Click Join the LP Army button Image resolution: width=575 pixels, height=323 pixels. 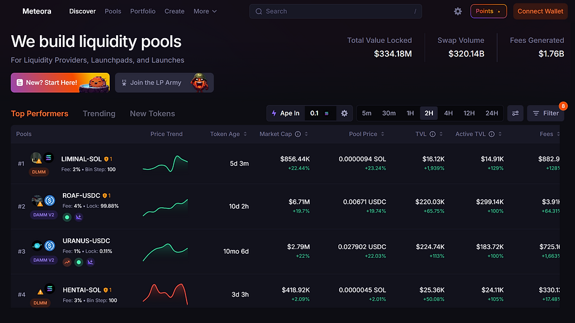pos(164,83)
